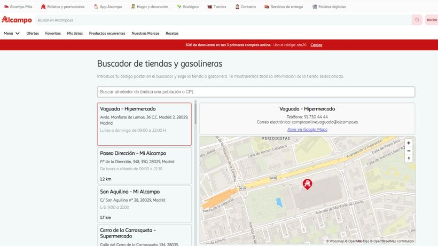Reset map bearing with compass button
This screenshot has width=438, height=246.
tap(409, 159)
